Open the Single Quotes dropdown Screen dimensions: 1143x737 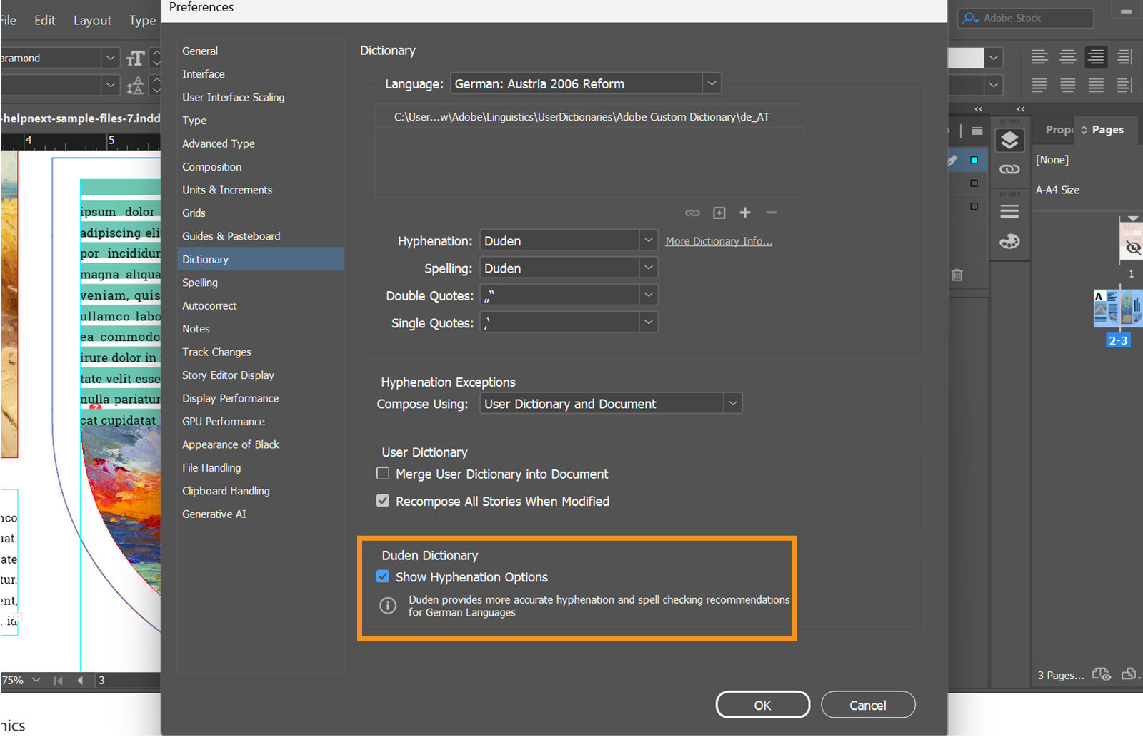click(569, 322)
